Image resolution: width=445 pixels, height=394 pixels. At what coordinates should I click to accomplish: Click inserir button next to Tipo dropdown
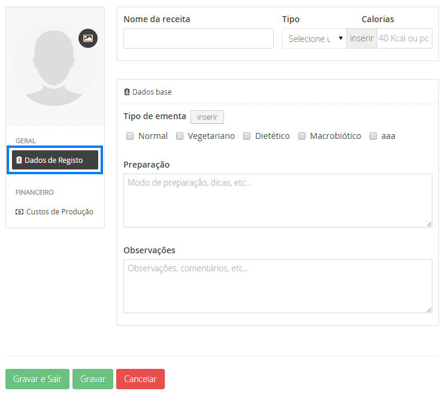[362, 38]
